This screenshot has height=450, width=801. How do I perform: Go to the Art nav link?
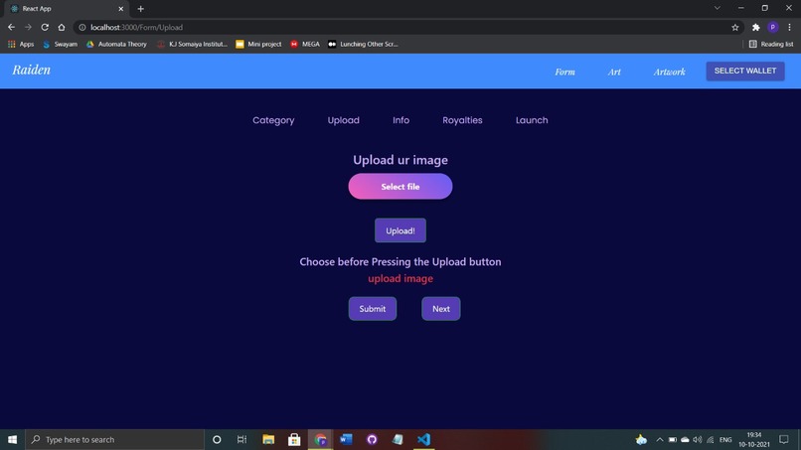(614, 73)
